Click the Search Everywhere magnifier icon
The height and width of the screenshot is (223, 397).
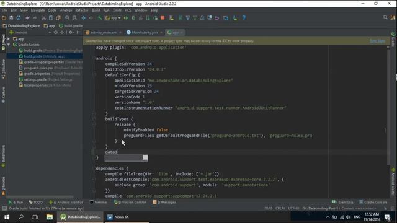coord(385,17)
